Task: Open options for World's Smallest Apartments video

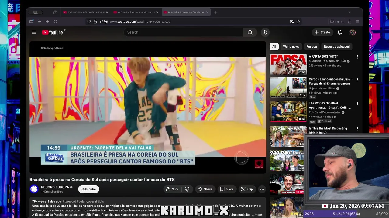Action: (x=357, y=104)
